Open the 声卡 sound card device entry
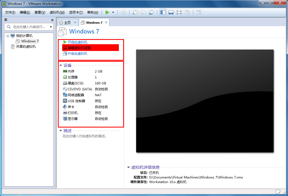The height and width of the screenshot is (196, 288). tap(69, 107)
